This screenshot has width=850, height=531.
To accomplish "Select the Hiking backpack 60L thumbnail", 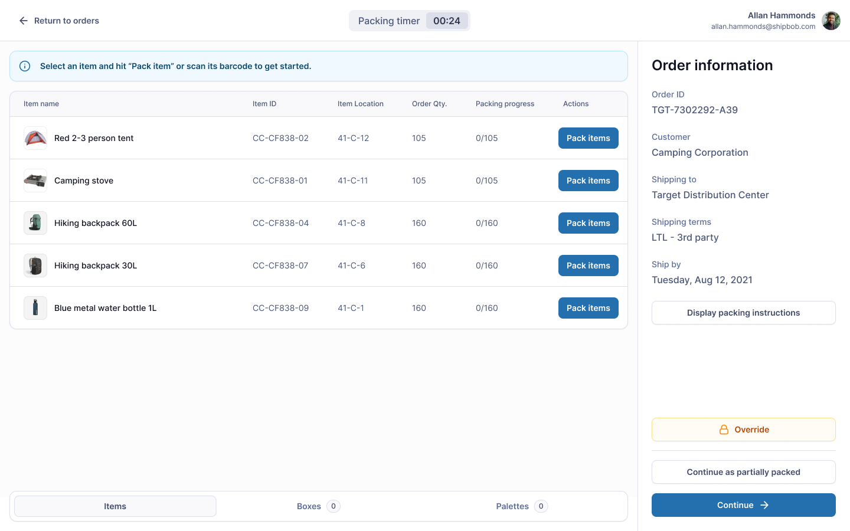I will point(35,222).
